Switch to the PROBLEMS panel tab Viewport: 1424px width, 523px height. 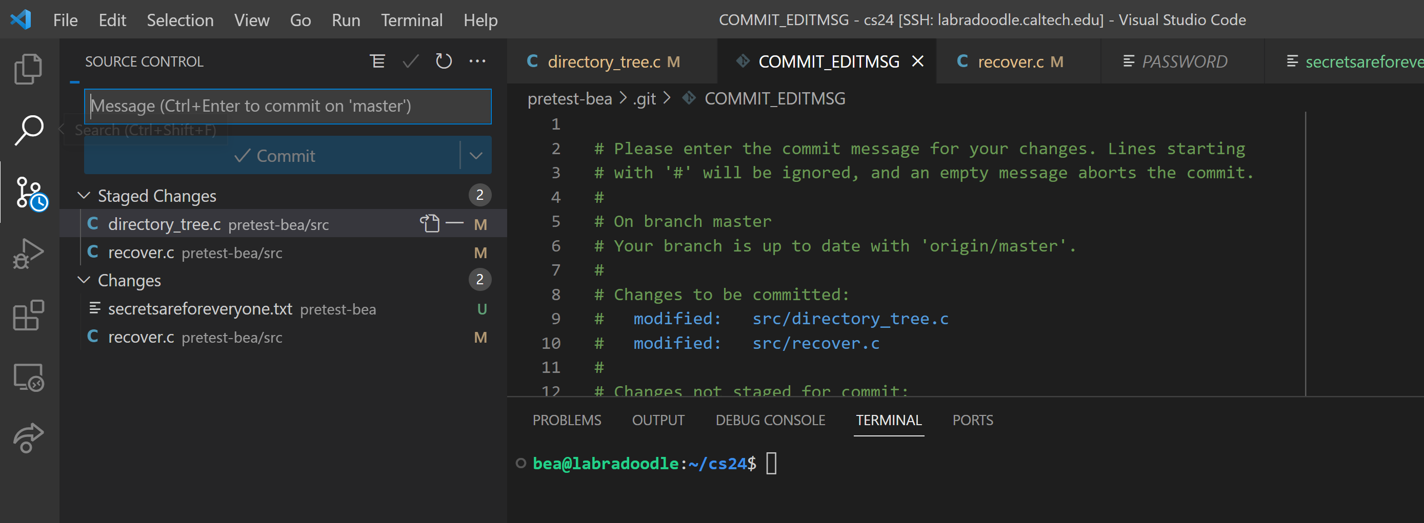coord(567,420)
